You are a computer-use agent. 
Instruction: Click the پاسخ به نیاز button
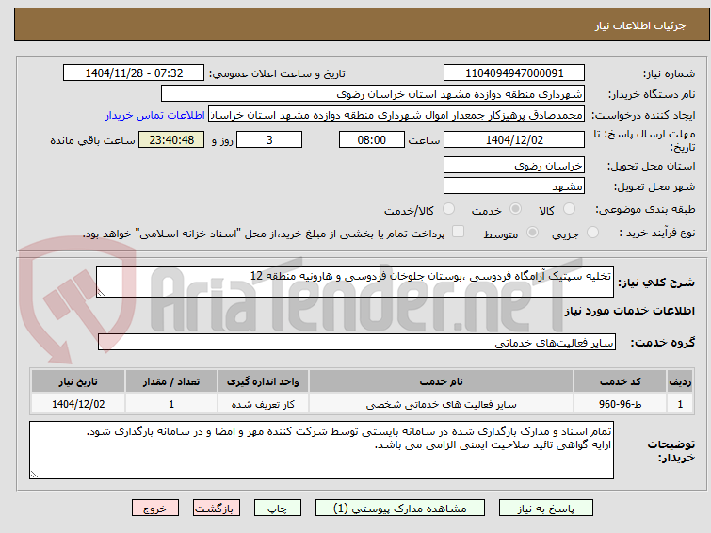pyautogui.click(x=546, y=509)
